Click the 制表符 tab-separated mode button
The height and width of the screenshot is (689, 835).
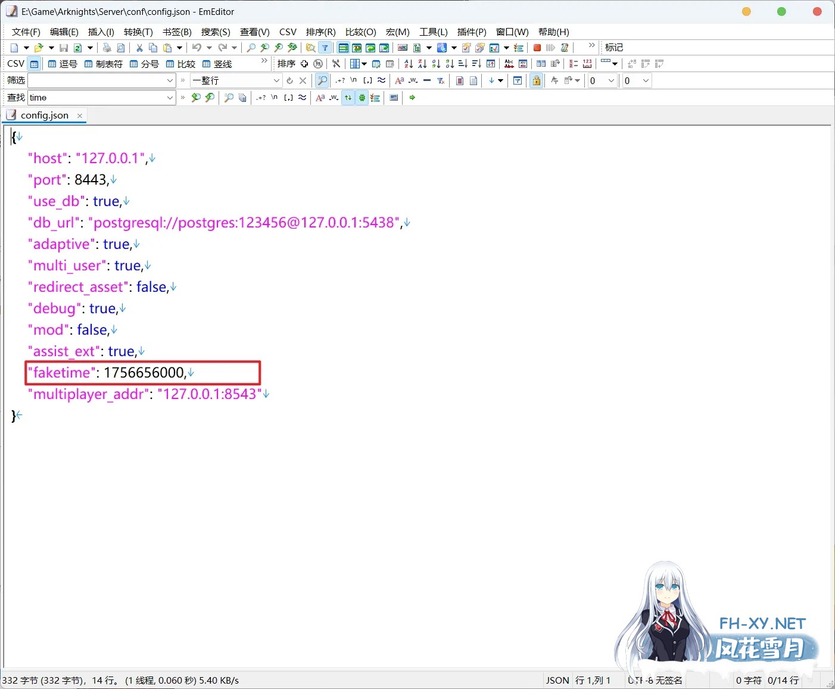pos(104,64)
